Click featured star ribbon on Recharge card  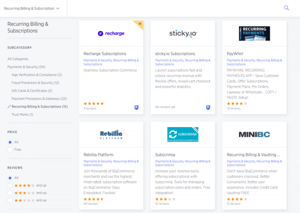coord(140,24)
